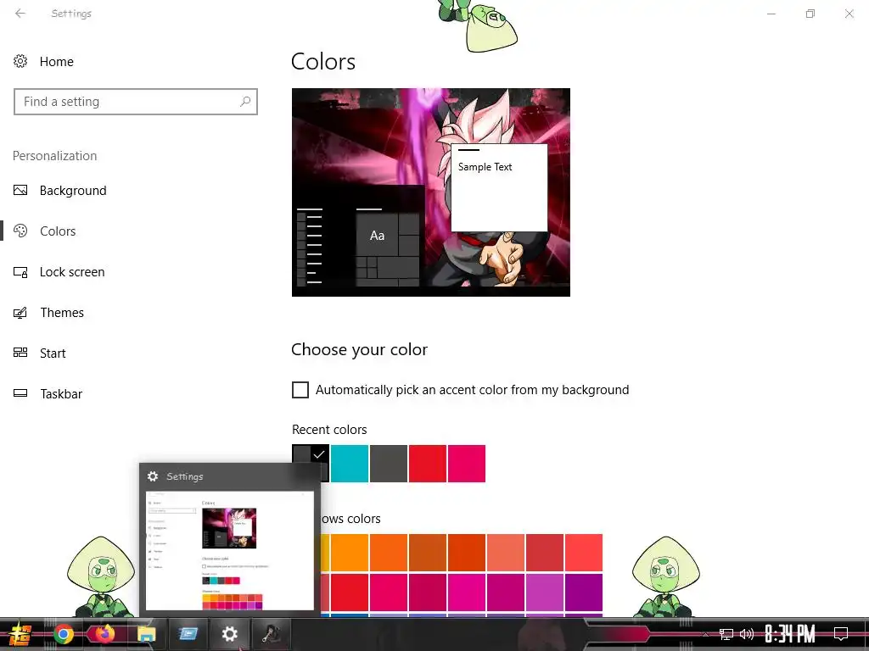This screenshot has width=869, height=651.
Task: Choose the bright orange Windows color
Action: pyautogui.click(x=350, y=553)
